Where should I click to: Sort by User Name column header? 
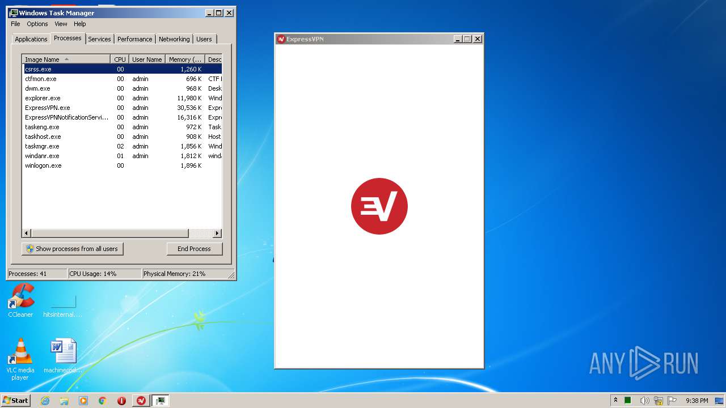pyautogui.click(x=147, y=59)
